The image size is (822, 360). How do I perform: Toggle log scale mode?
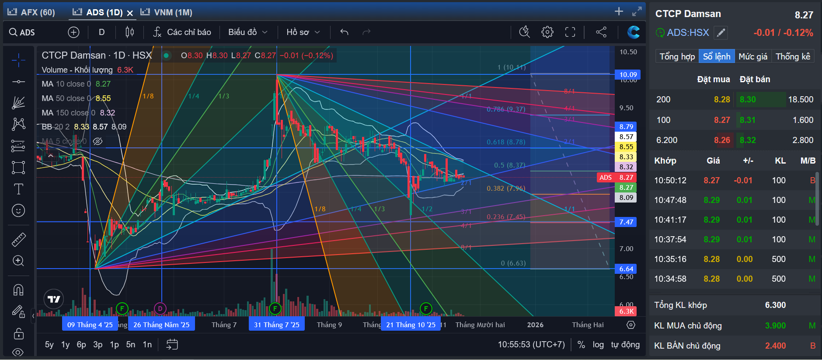[598, 345]
